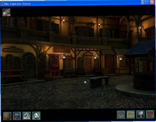The image size is (156, 122).
Task: Enter the dark red diamond-panel door
Action: (109, 65)
